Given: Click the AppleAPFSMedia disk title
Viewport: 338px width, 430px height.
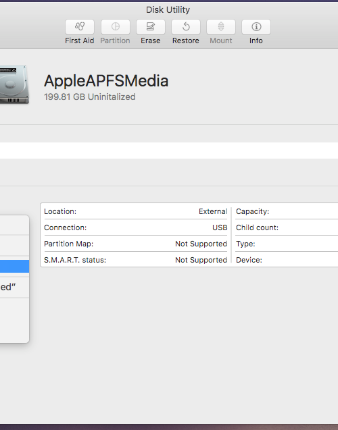Looking at the screenshot, I should click(x=106, y=81).
